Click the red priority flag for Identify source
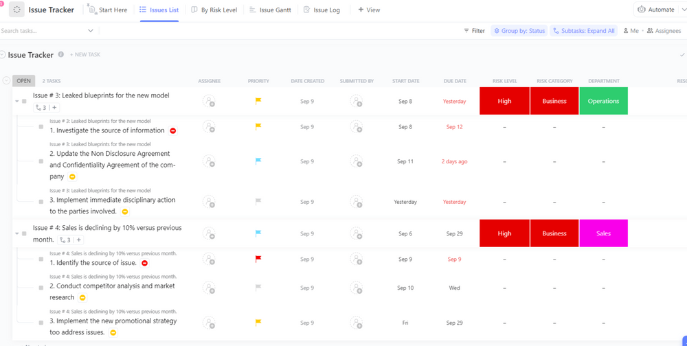This screenshot has width=687, height=346. [258, 259]
